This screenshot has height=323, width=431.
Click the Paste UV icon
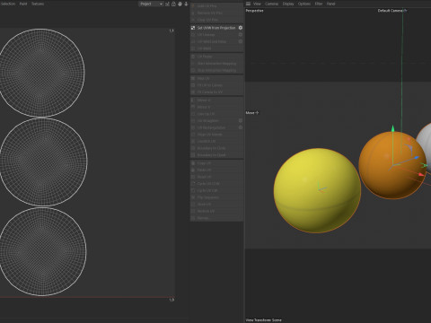click(193, 170)
